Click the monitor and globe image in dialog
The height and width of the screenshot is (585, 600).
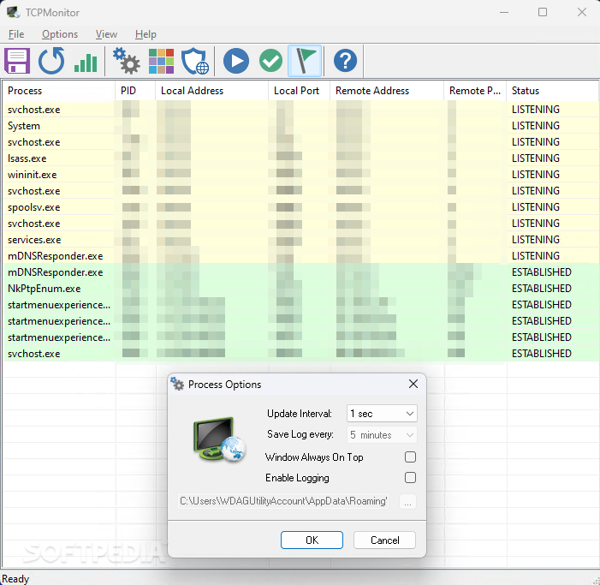[219, 439]
